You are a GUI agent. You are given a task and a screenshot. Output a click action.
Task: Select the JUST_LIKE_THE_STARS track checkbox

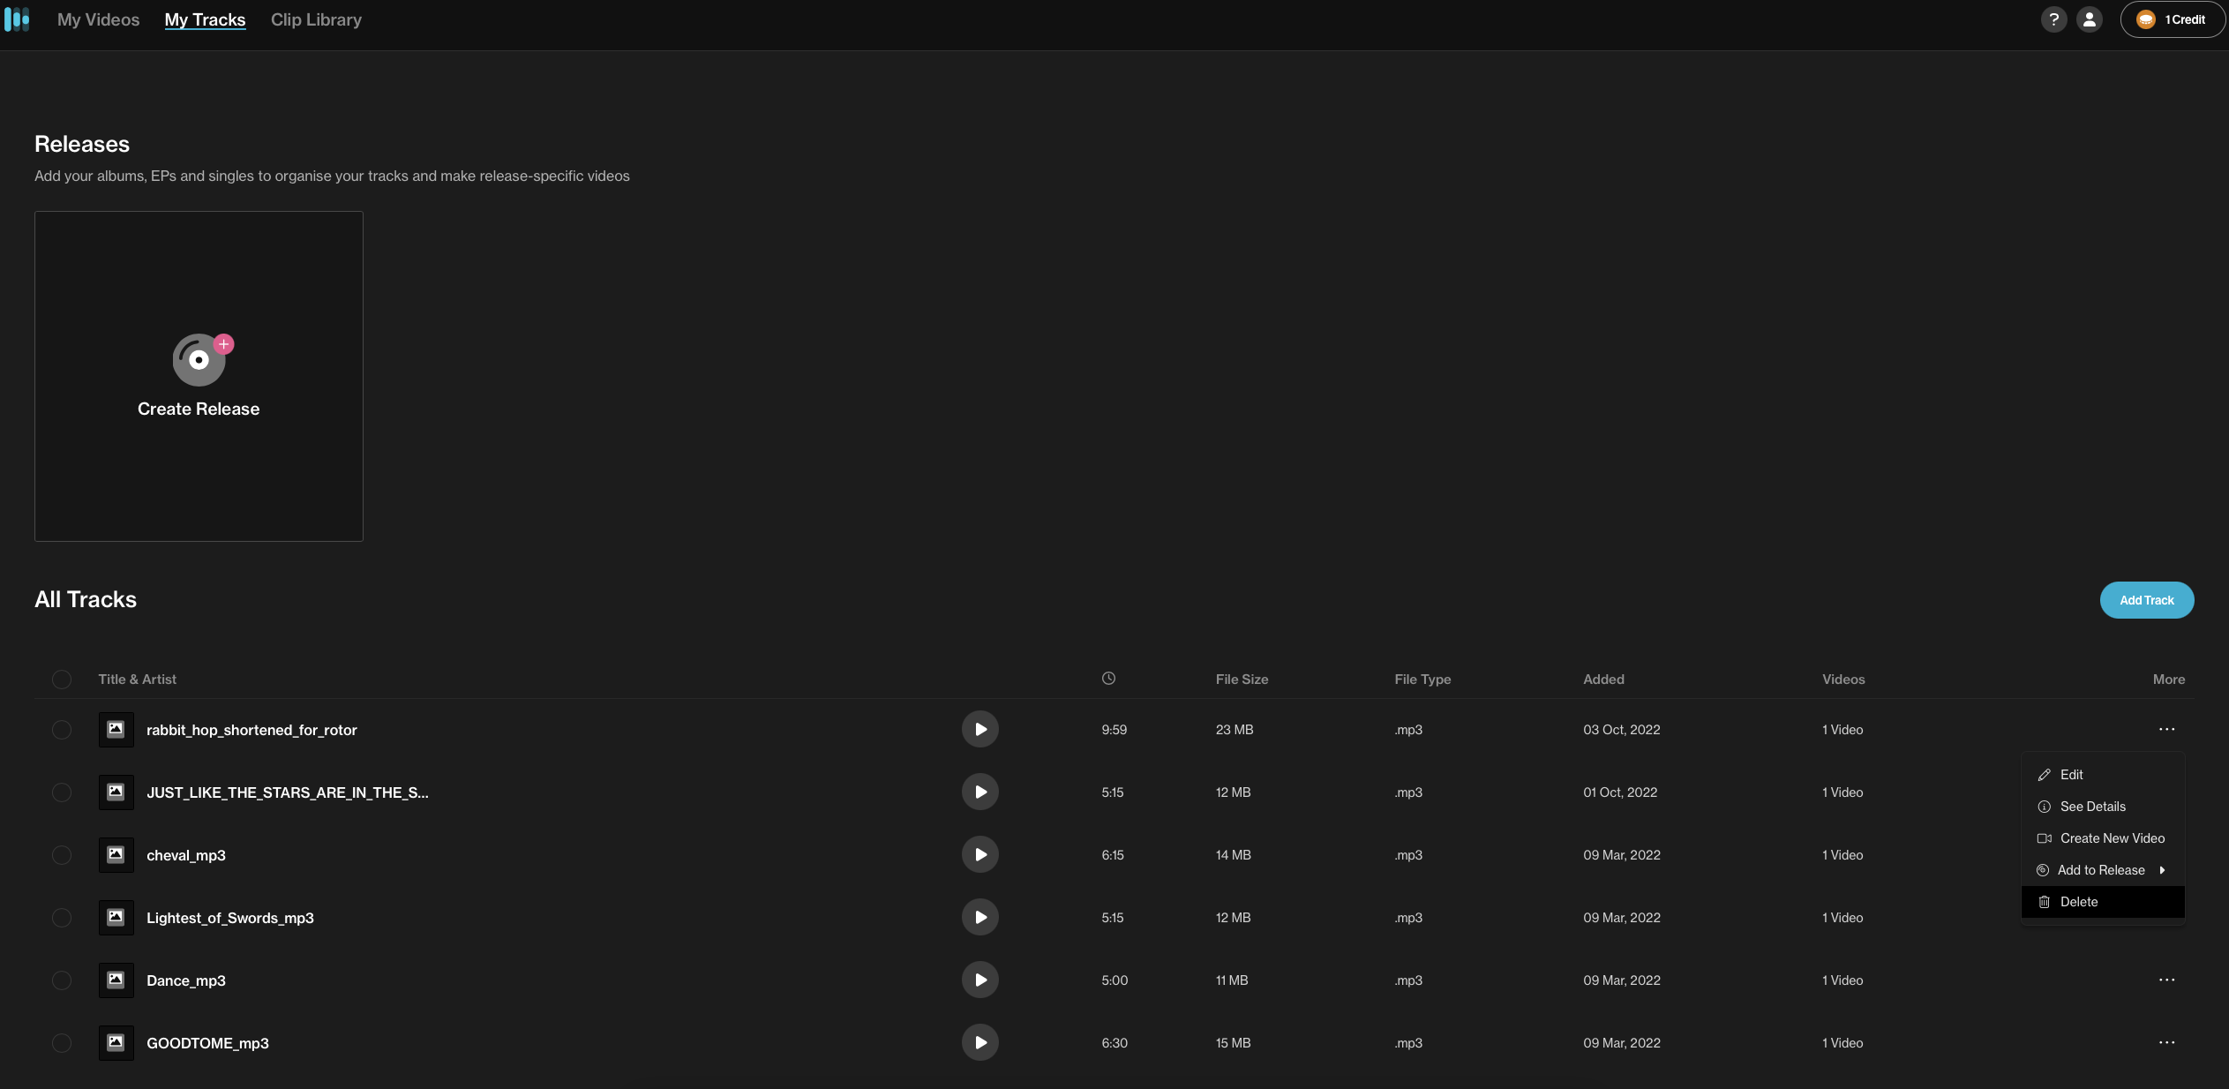coord(62,792)
